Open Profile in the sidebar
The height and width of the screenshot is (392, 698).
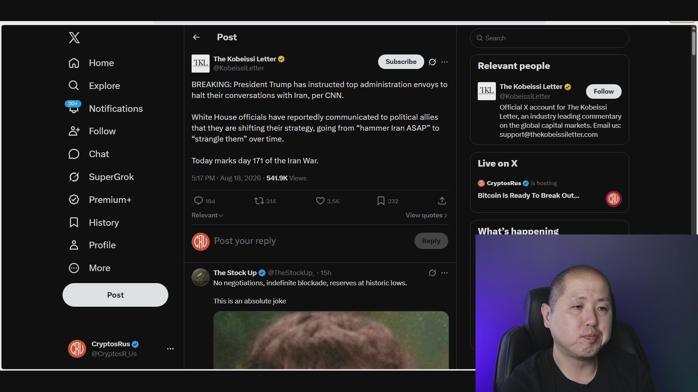pos(92,245)
